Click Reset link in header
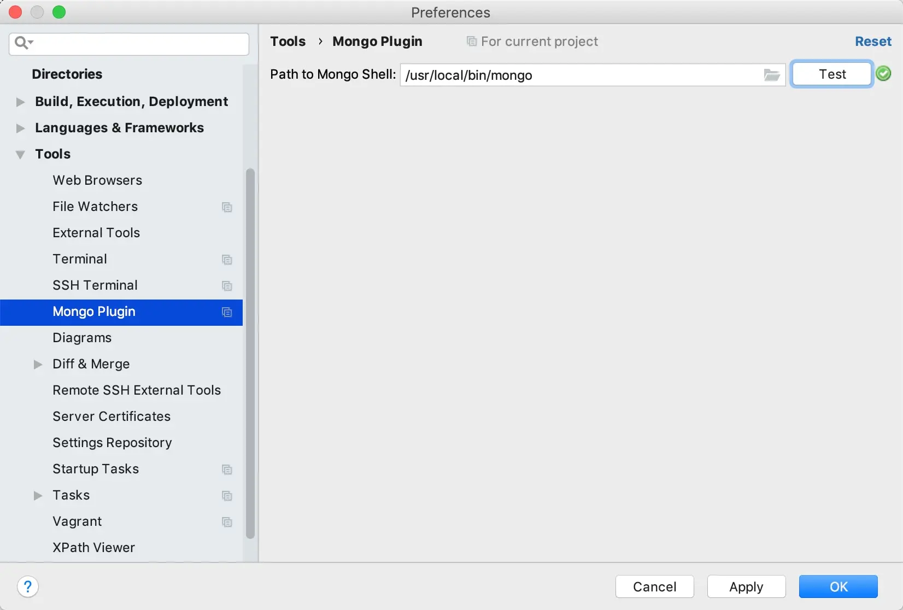This screenshot has width=903, height=610. tap(873, 42)
